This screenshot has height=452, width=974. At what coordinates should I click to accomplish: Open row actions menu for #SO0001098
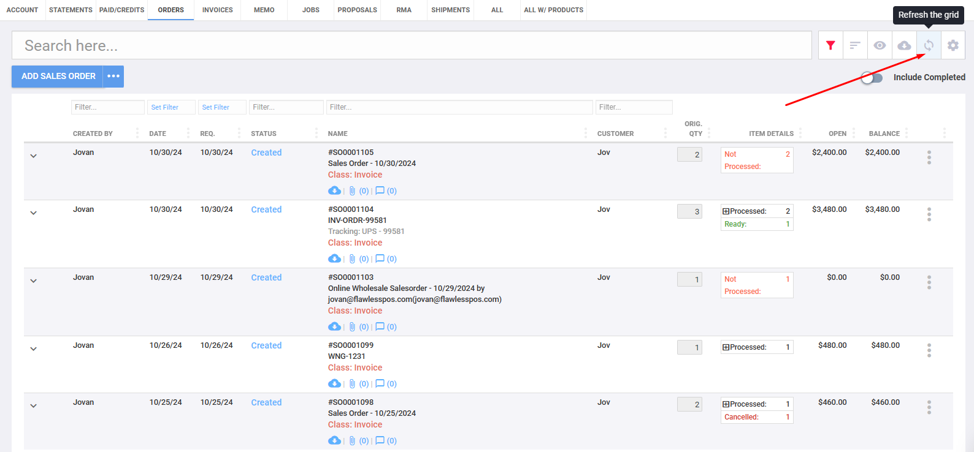coord(929,407)
